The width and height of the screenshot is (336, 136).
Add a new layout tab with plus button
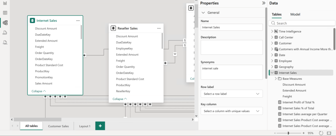coord(100,126)
